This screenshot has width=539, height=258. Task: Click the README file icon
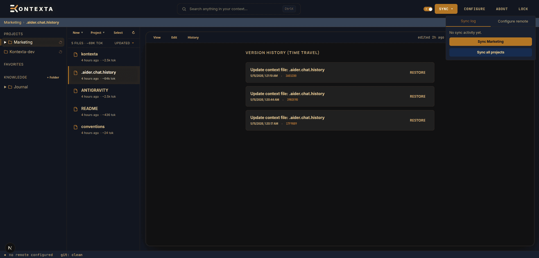tap(75, 109)
